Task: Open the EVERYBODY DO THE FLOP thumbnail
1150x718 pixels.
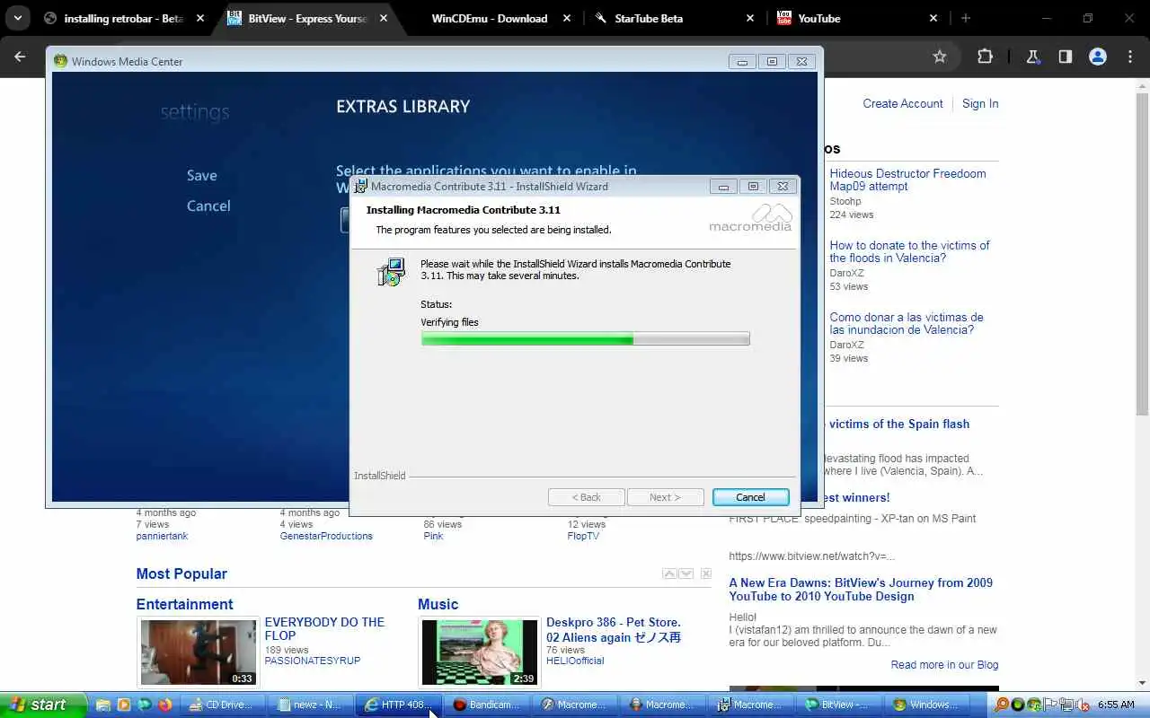Action: pyautogui.click(x=198, y=652)
